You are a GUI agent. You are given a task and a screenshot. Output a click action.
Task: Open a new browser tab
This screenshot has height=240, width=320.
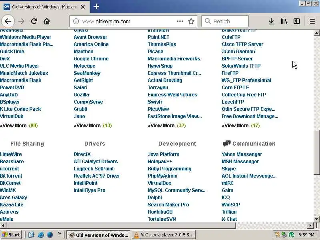[96, 6]
